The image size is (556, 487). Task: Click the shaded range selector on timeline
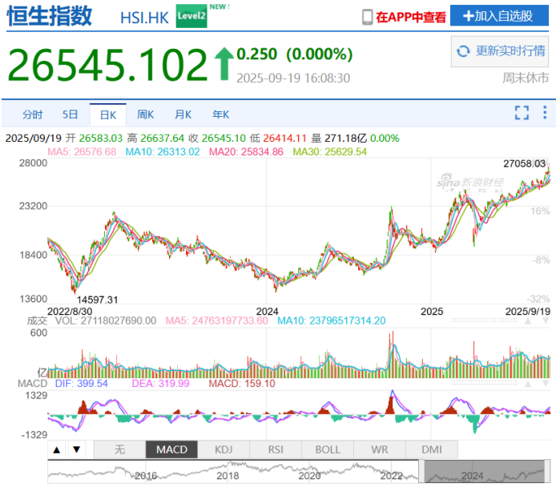pyautogui.click(x=486, y=472)
